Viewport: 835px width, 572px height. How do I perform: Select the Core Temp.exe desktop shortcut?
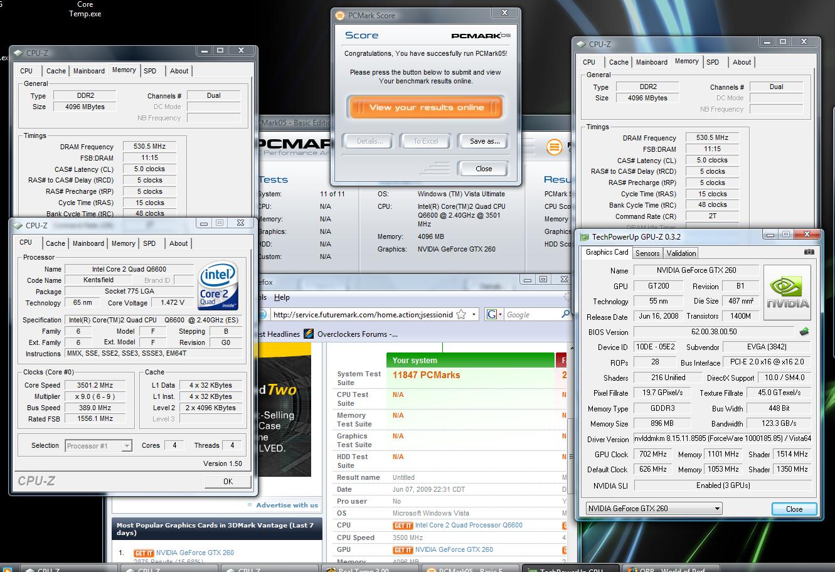click(x=85, y=9)
